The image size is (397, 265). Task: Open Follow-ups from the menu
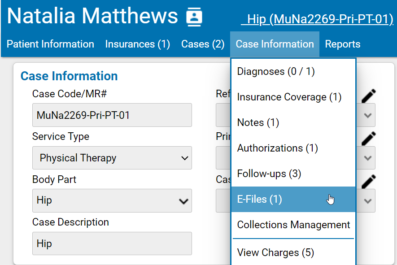(x=269, y=174)
